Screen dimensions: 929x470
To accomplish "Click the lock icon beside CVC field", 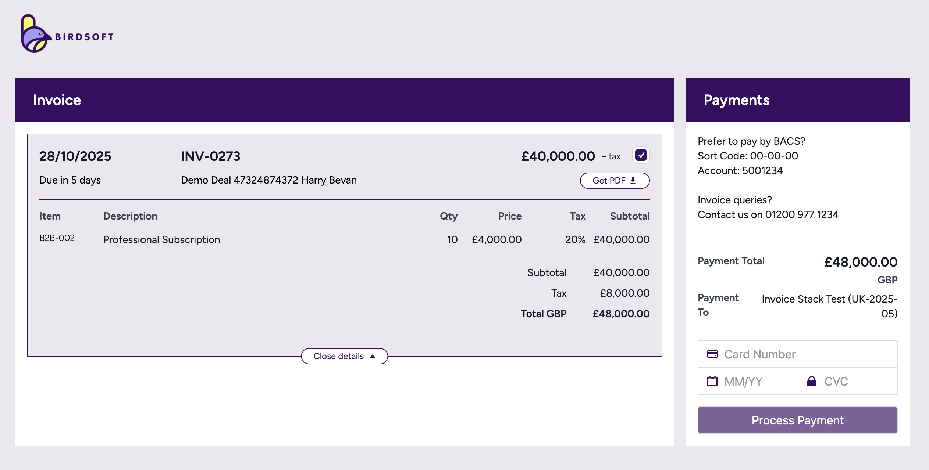I will [x=811, y=381].
